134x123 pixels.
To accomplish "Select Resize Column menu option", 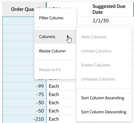I will point(55,51).
